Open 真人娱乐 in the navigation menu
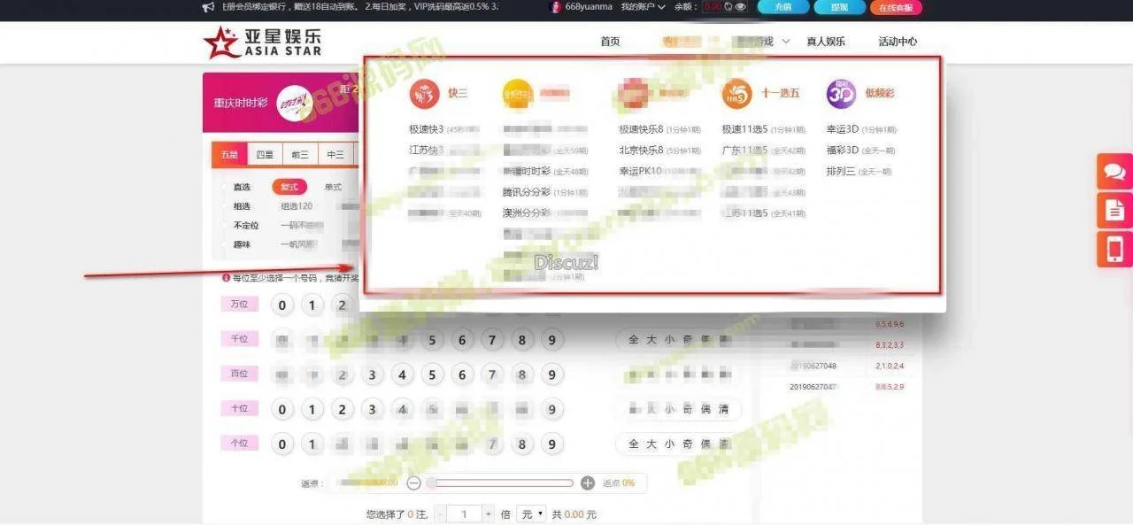 (825, 42)
